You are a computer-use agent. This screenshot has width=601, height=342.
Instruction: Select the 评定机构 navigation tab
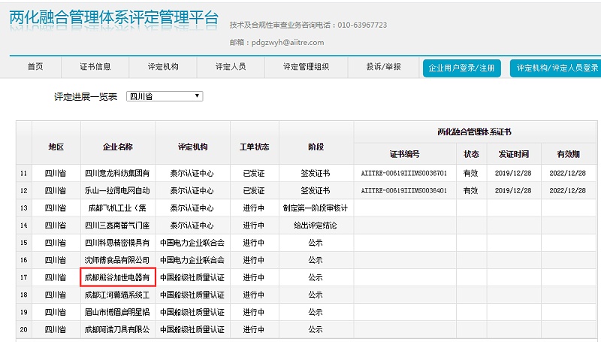[163, 67]
